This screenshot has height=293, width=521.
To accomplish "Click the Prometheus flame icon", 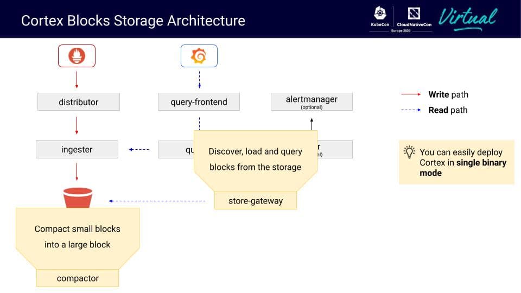I will 77,56.
